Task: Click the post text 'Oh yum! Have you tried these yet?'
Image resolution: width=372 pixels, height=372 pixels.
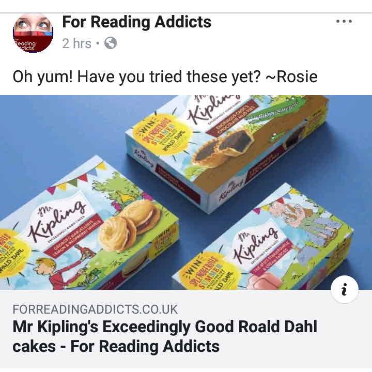Action: coord(136,77)
